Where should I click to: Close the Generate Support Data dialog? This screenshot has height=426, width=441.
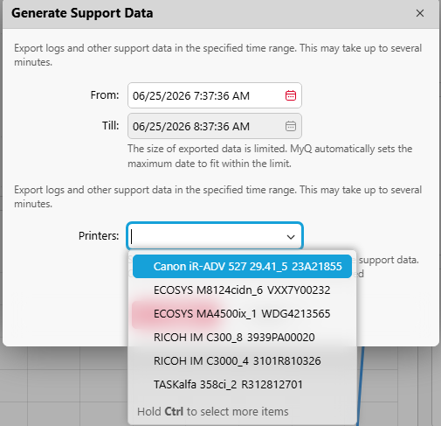tap(420, 13)
